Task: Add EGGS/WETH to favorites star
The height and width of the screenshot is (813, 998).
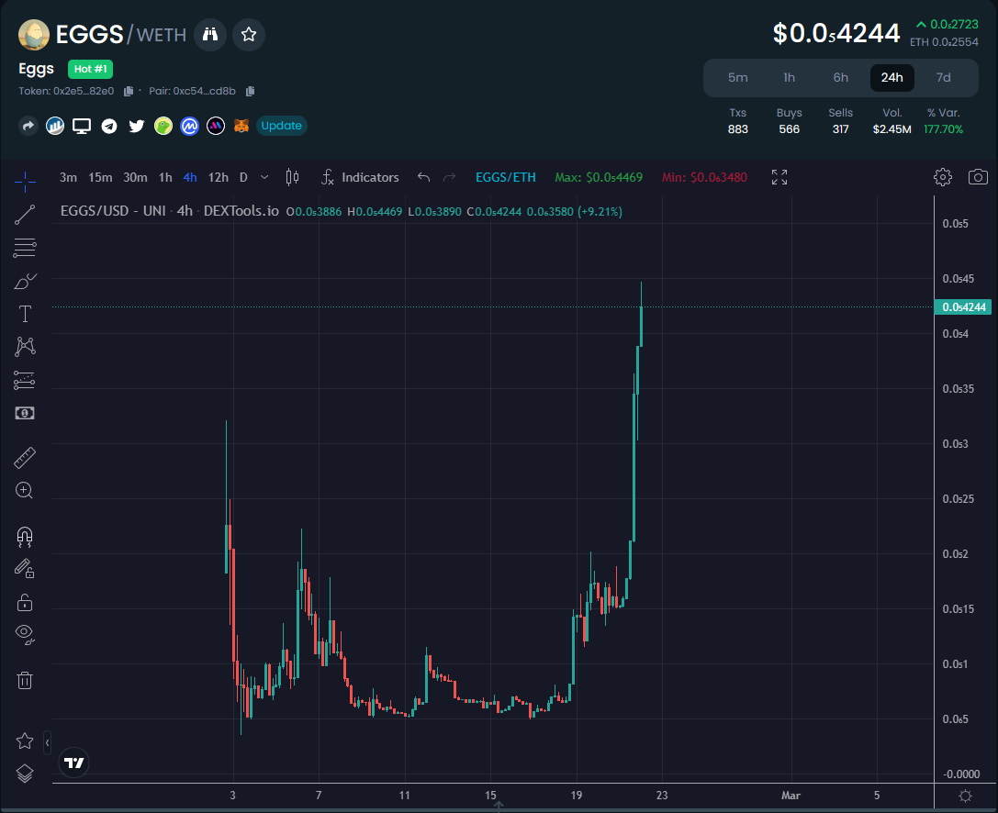Action: (249, 34)
